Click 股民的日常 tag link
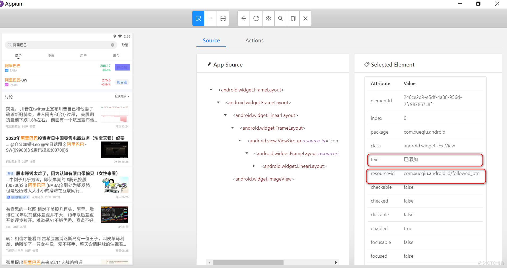The width and height of the screenshot is (507, 268). click(x=18, y=197)
